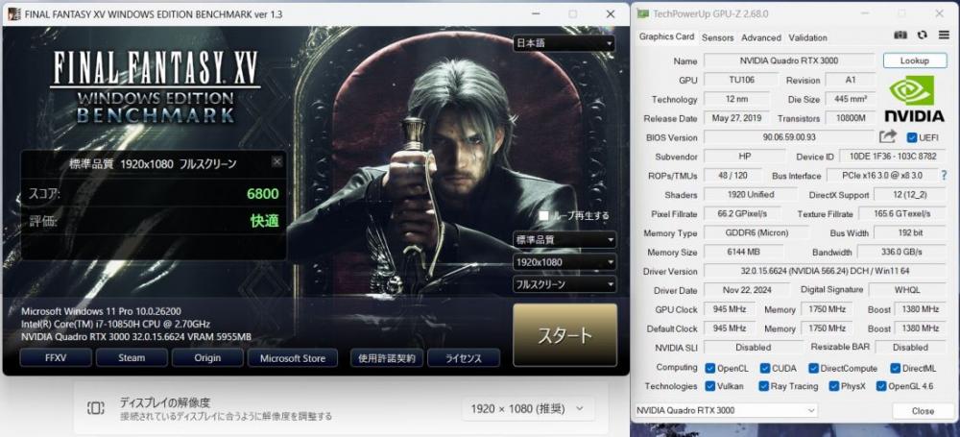Toggle Vulkan checkbox
Image resolution: width=960 pixels, height=437 pixels.
[x=710, y=386]
